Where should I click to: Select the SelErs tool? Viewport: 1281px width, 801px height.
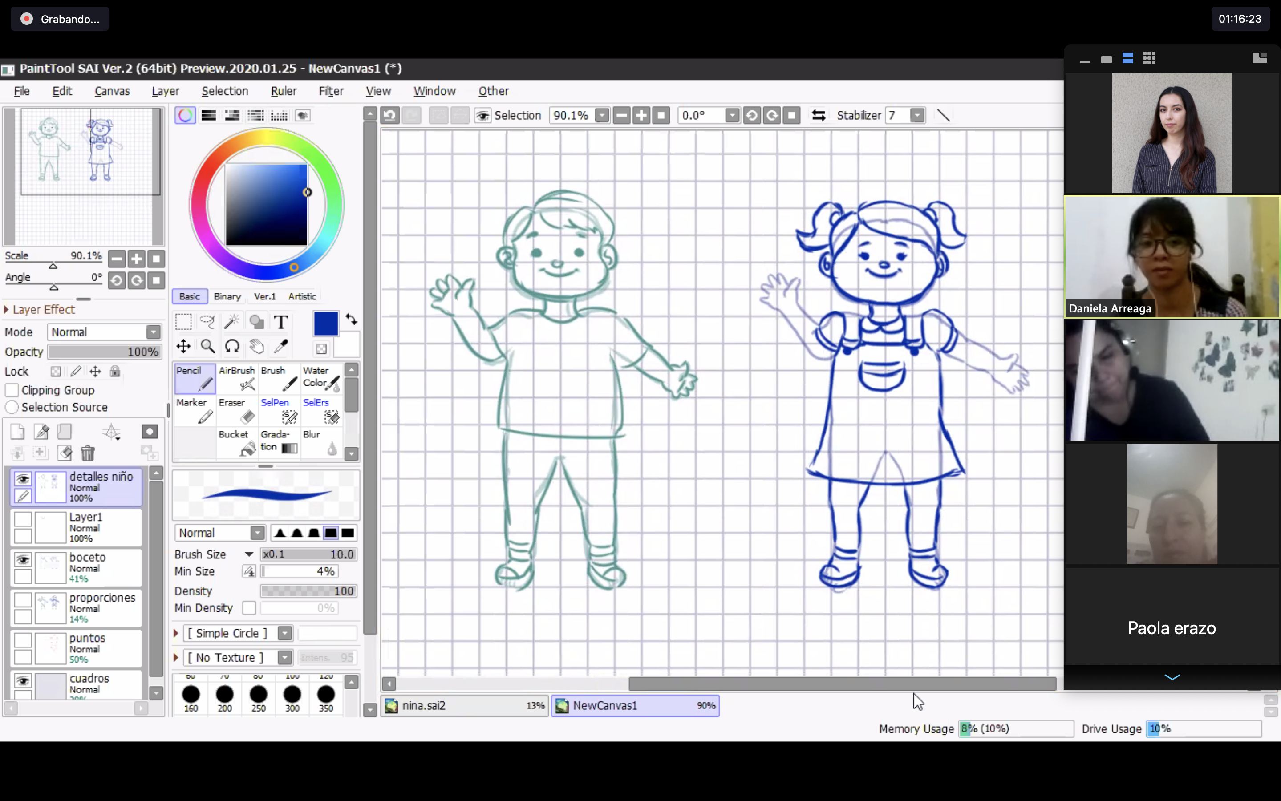(321, 410)
